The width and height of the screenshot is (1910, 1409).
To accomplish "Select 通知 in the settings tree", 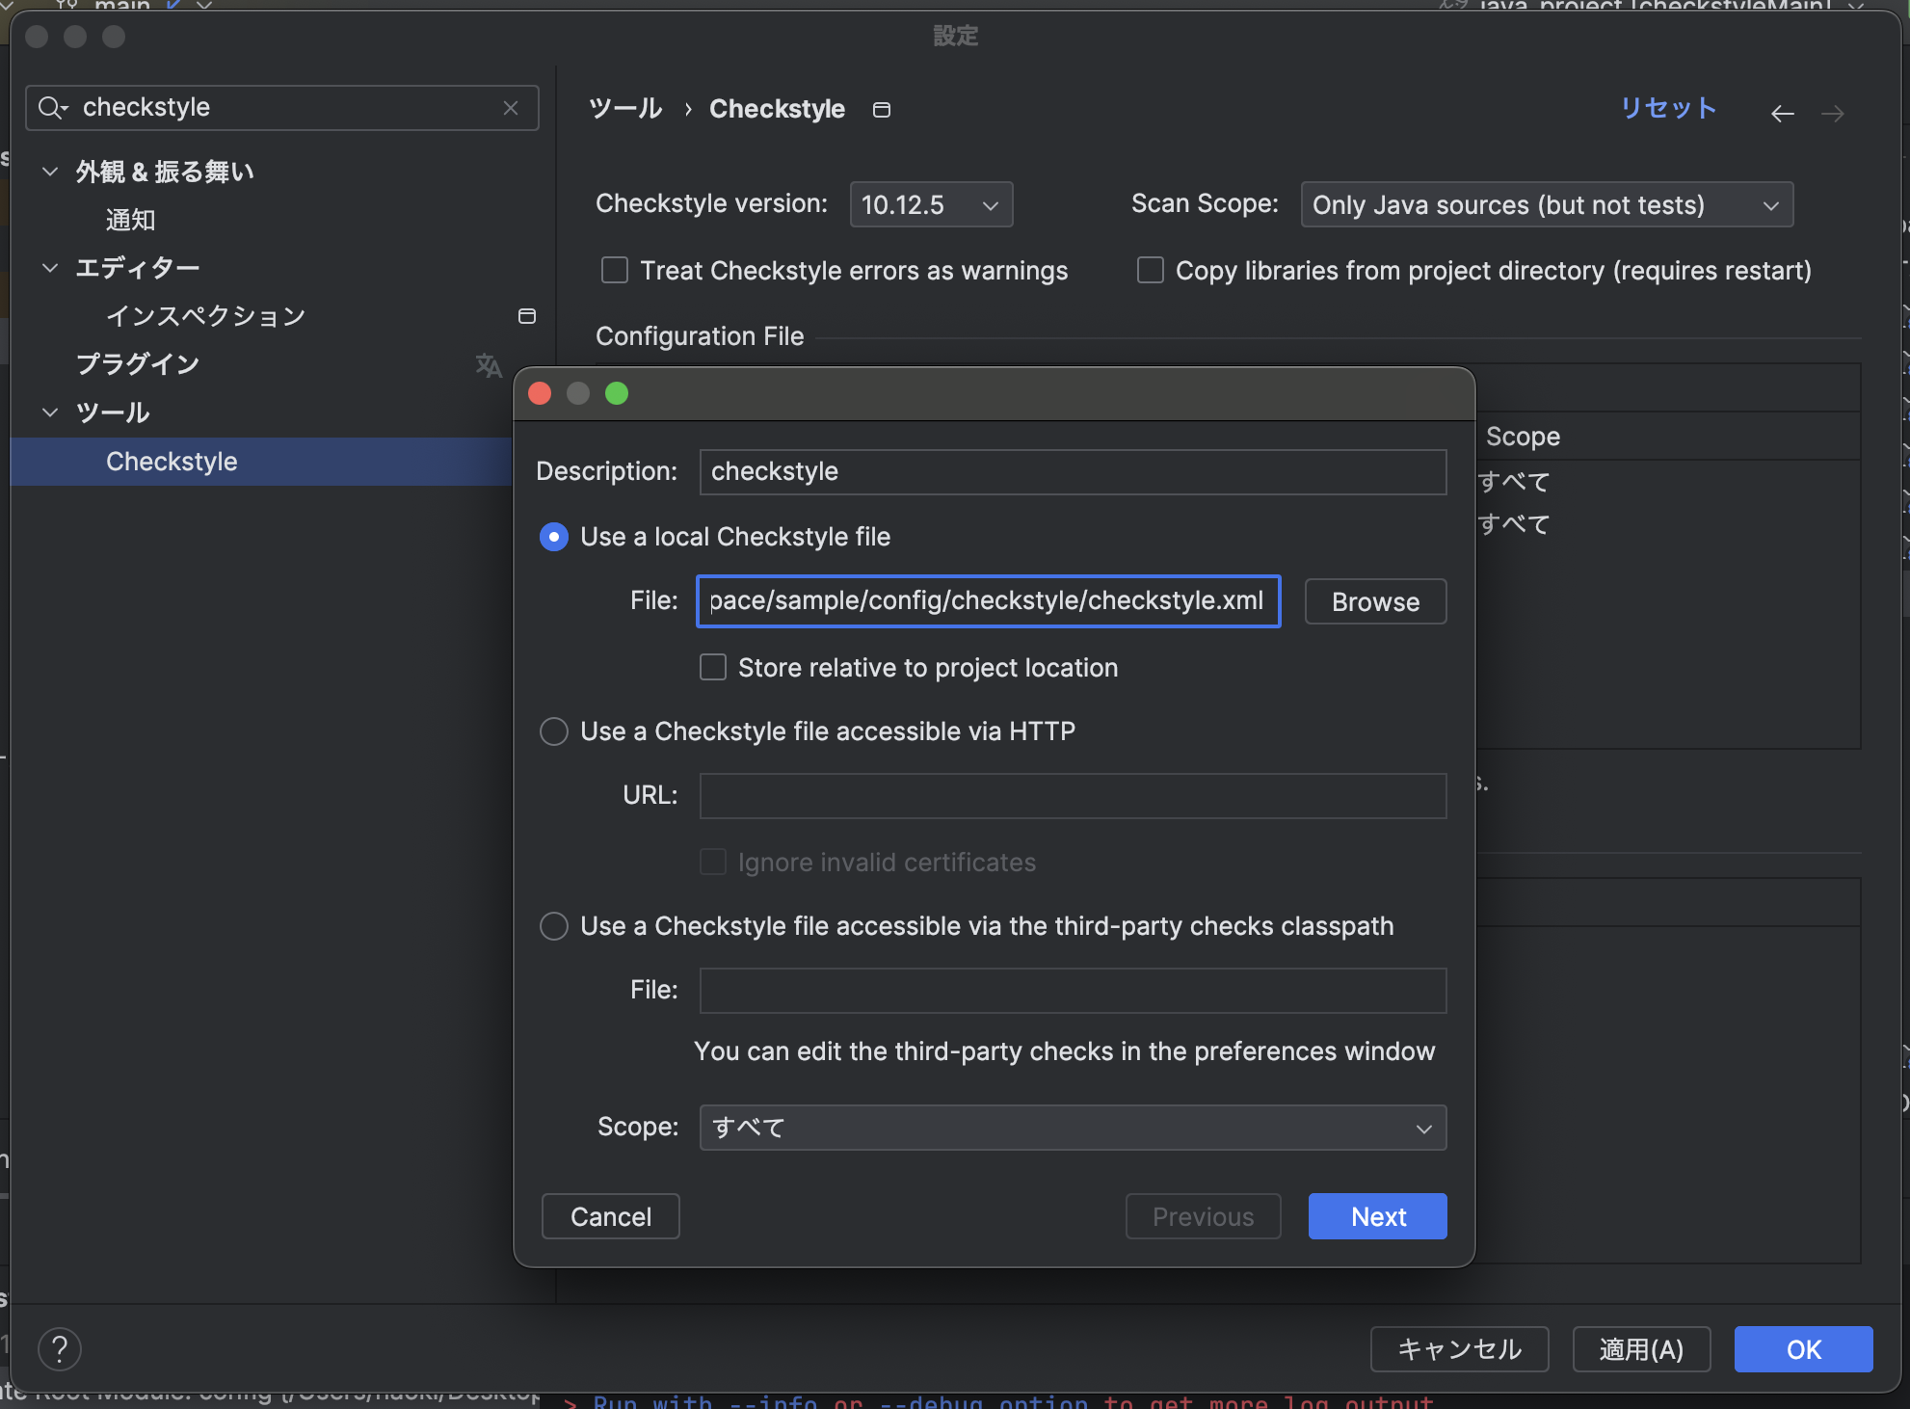I will point(130,220).
